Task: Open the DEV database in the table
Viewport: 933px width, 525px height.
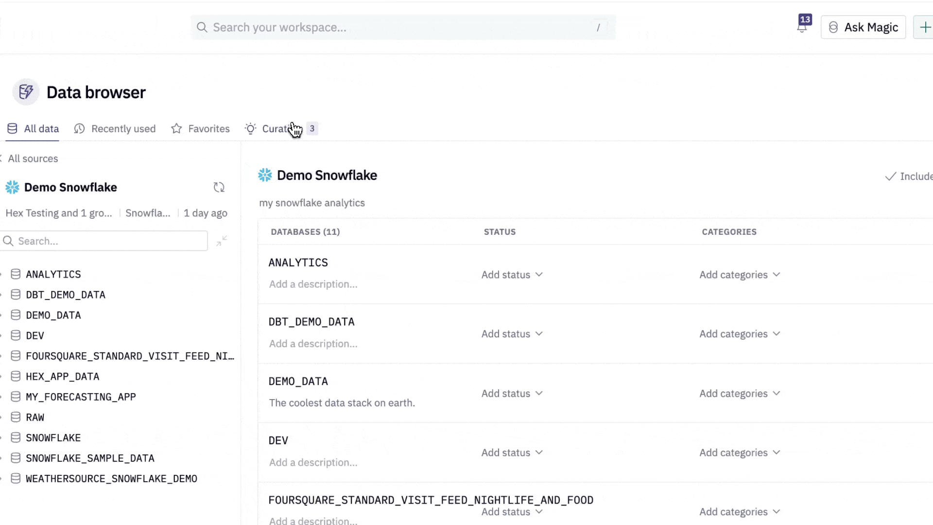Action: 278,440
